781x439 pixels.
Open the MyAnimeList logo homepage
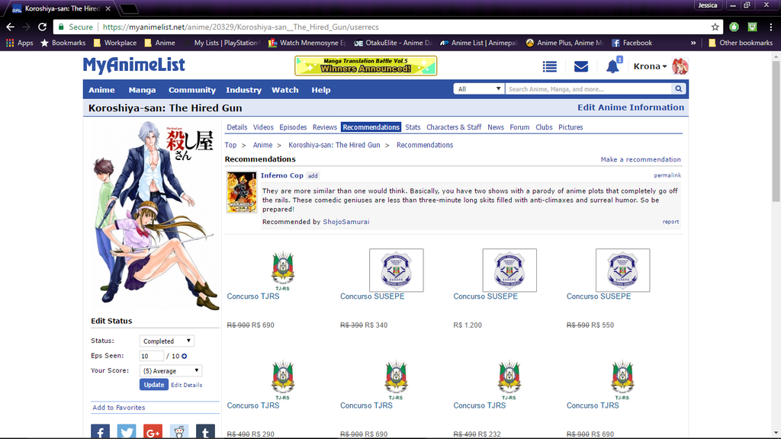click(x=134, y=66)
